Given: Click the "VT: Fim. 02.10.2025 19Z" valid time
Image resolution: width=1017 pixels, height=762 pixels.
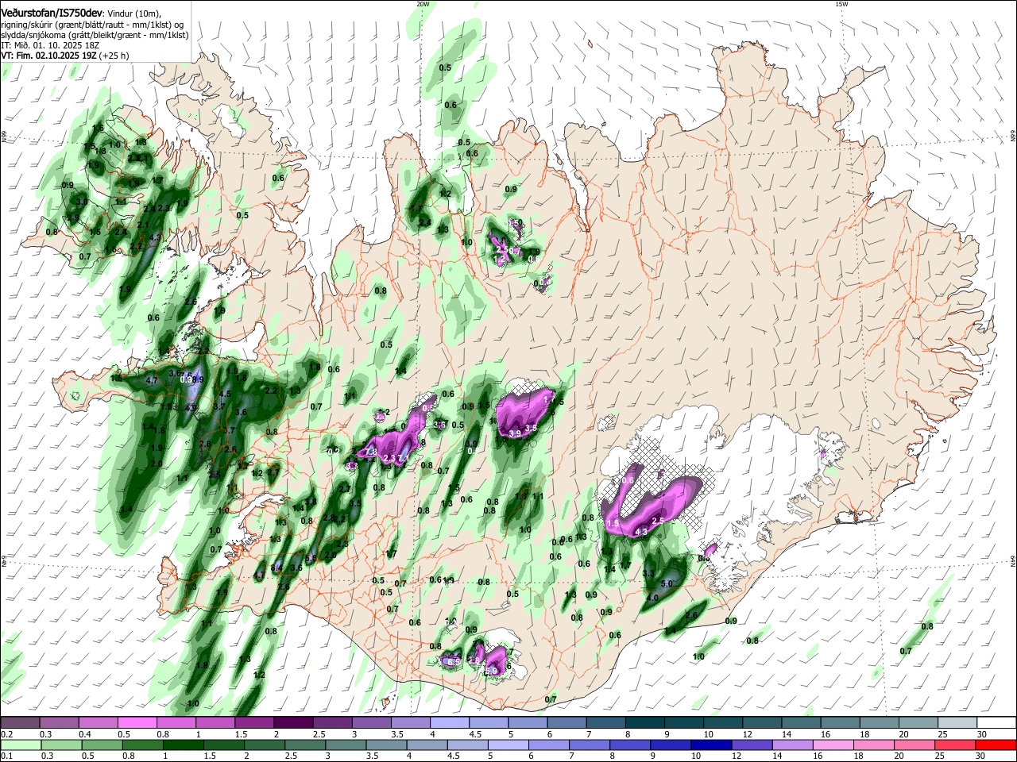Looking at the screenshot, I should 48,56.
